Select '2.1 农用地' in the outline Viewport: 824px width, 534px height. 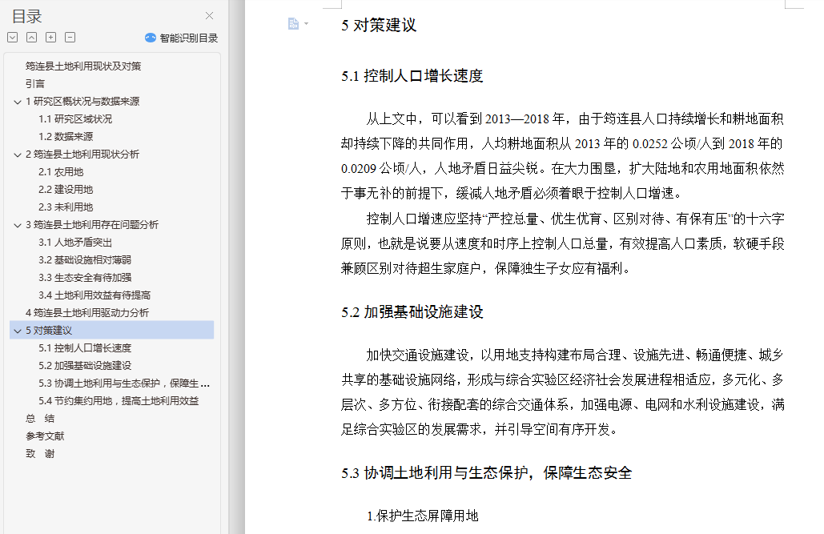point(61,172)
